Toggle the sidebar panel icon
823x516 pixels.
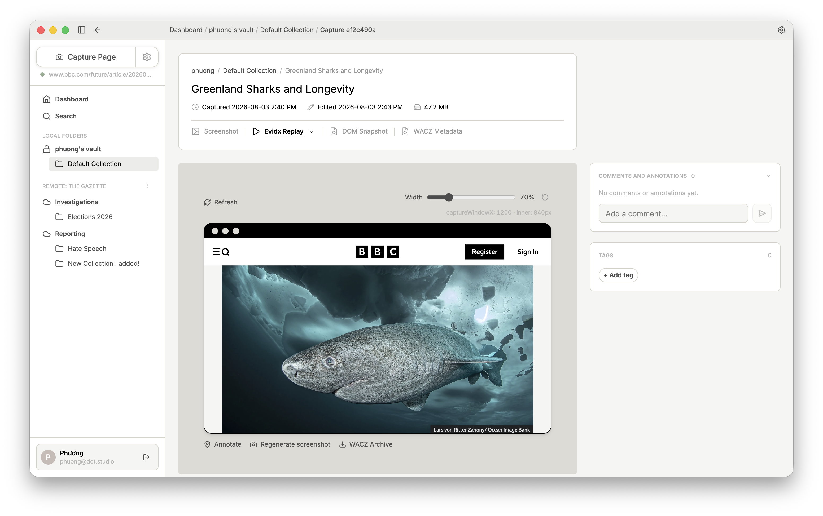tap(81, 30)
